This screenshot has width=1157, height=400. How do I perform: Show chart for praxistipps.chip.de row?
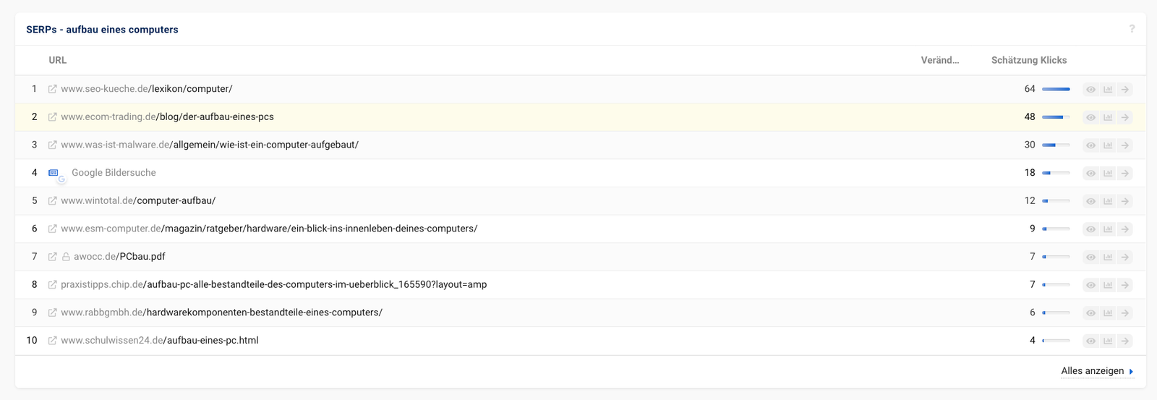(x=1108, y=285)
